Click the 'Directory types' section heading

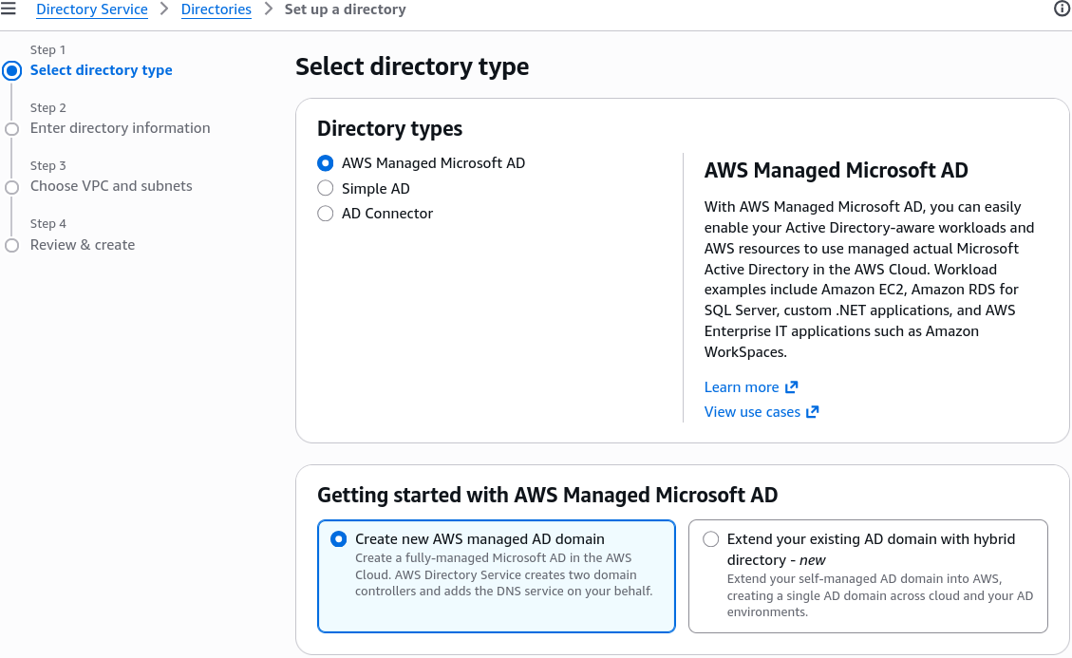coord(389,128)
